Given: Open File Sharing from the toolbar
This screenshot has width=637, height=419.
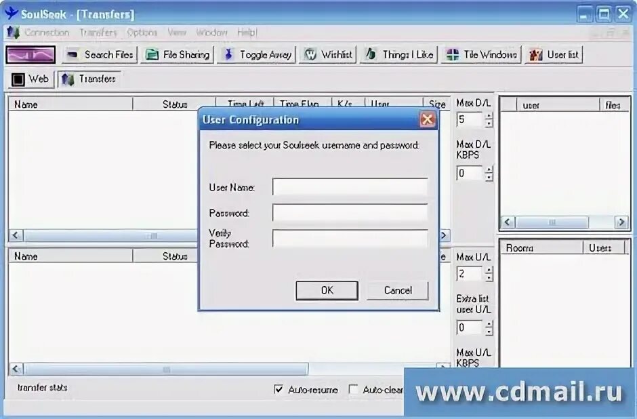Looking at the screenshot, I should click(x=177, y=54).
